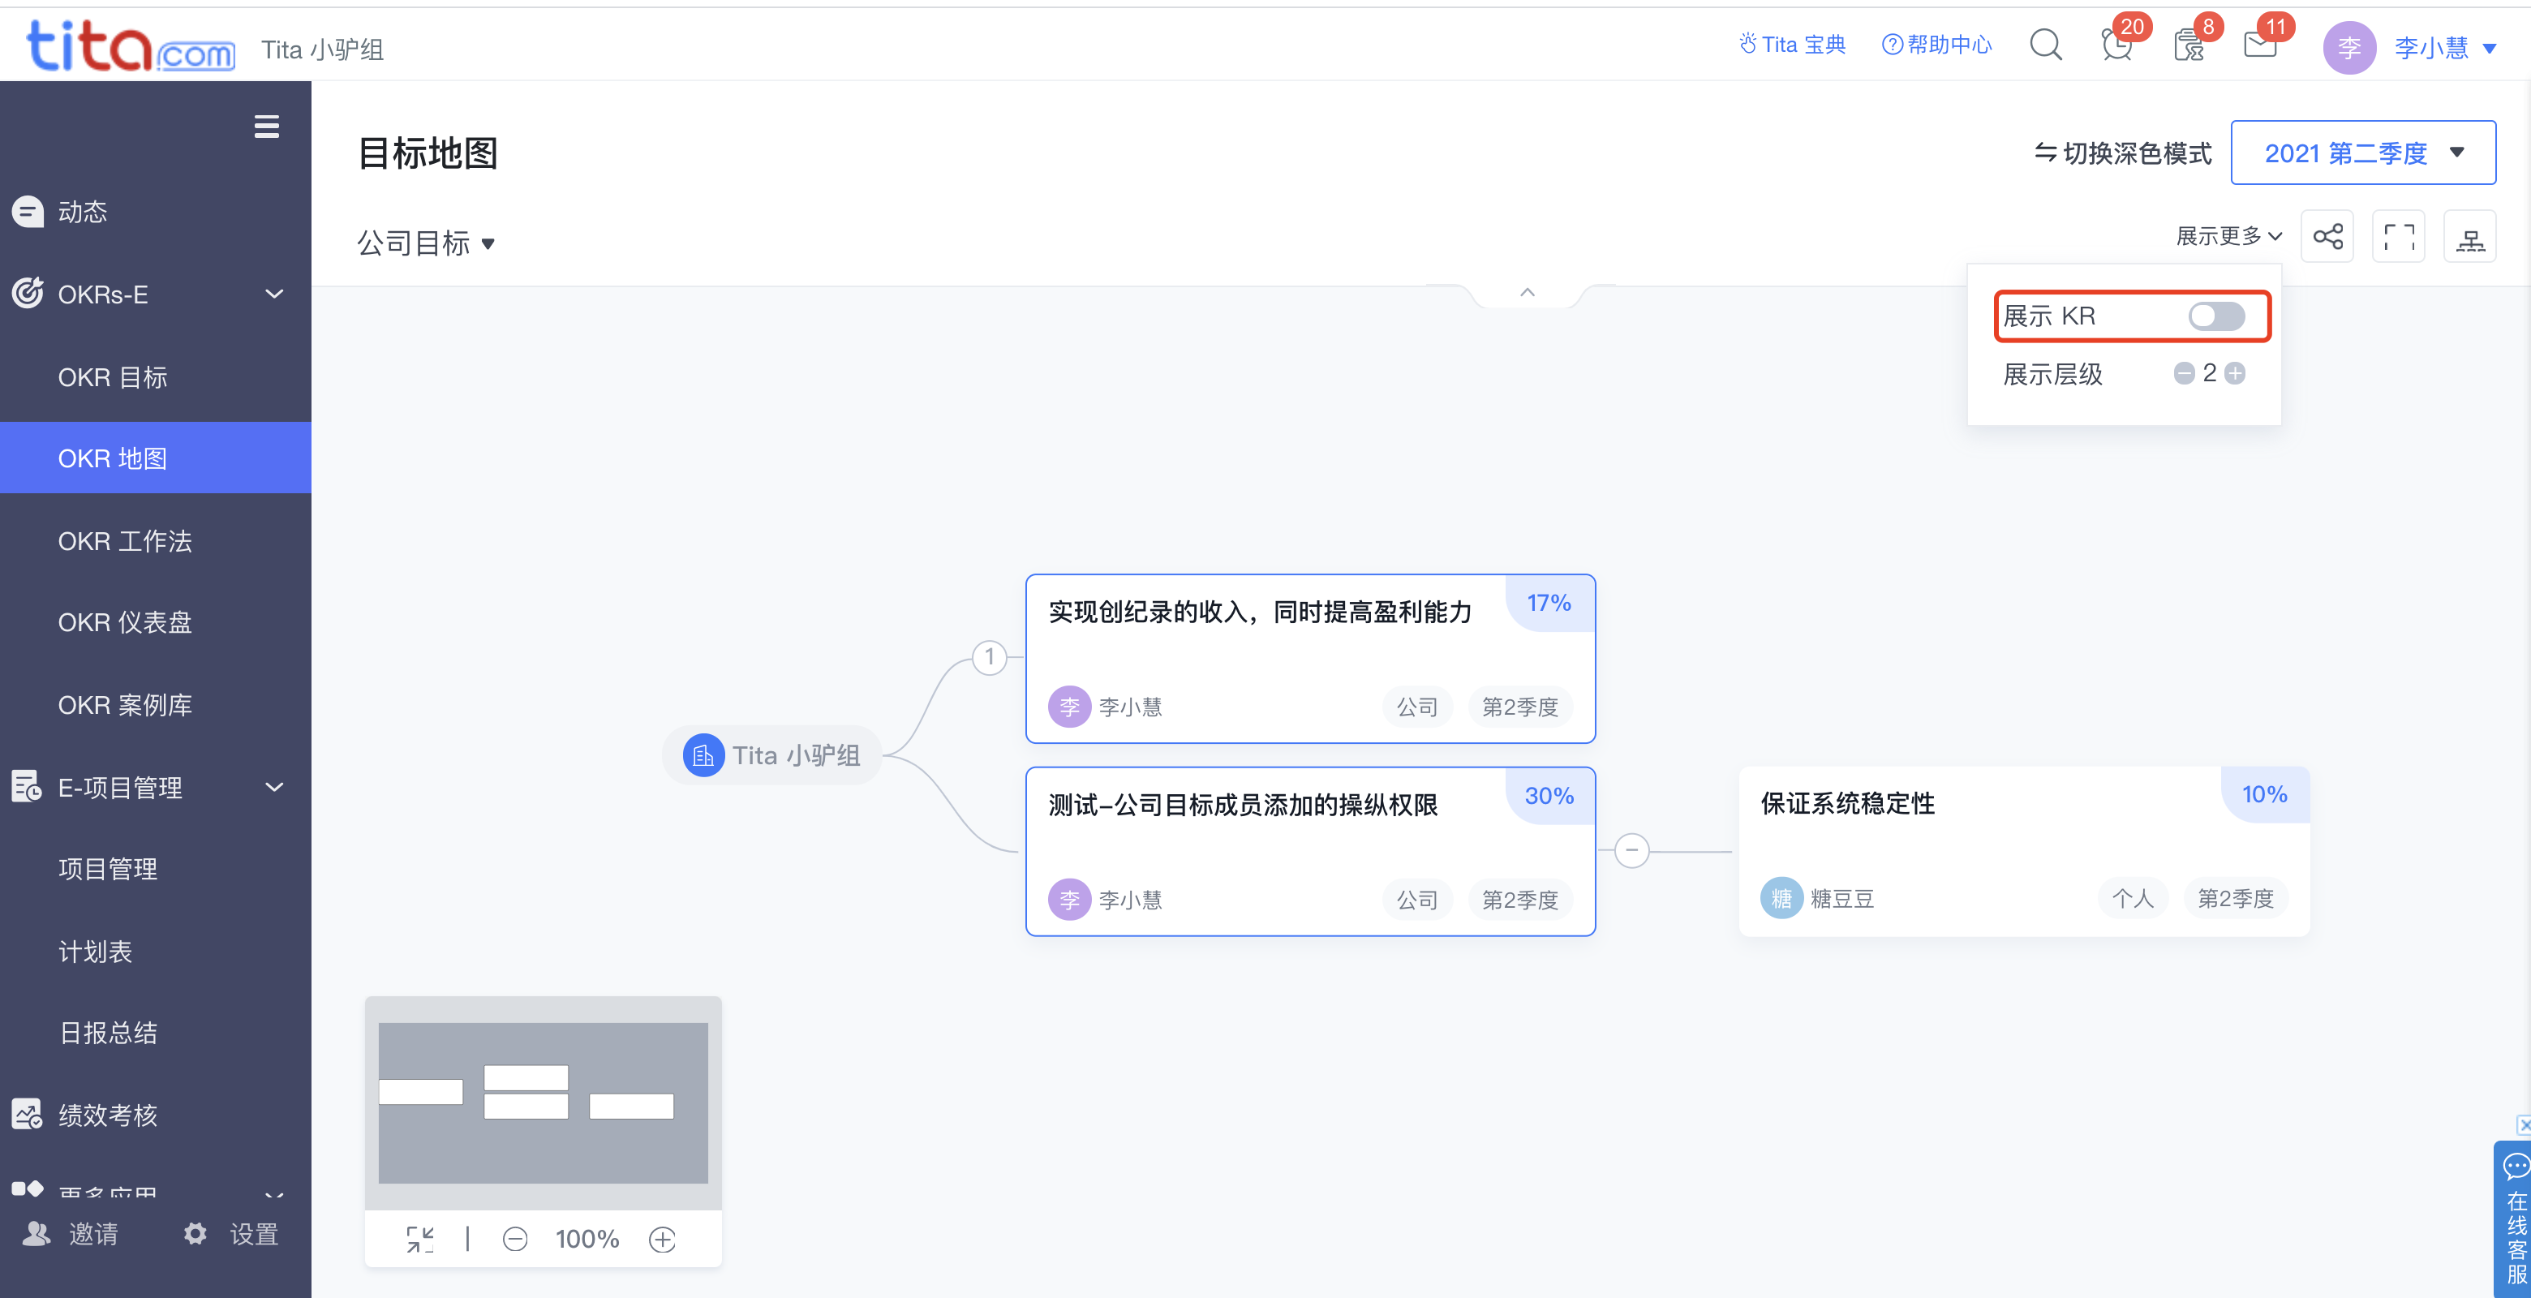Click 公司 tag on 30% objective card
This screenshot has width=2531, height=1298.
point(1417,900)
